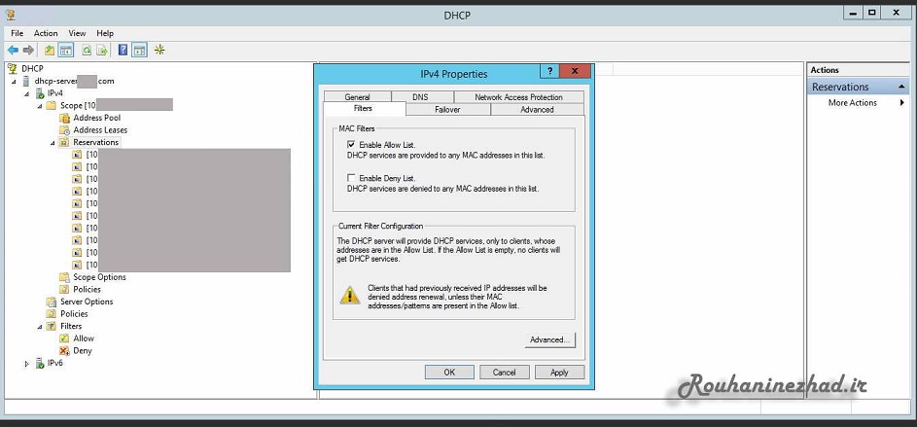Viewport: 917px width, 427px height.
Task: Click the Refresh toolbar icon
Action: point(87,51)
